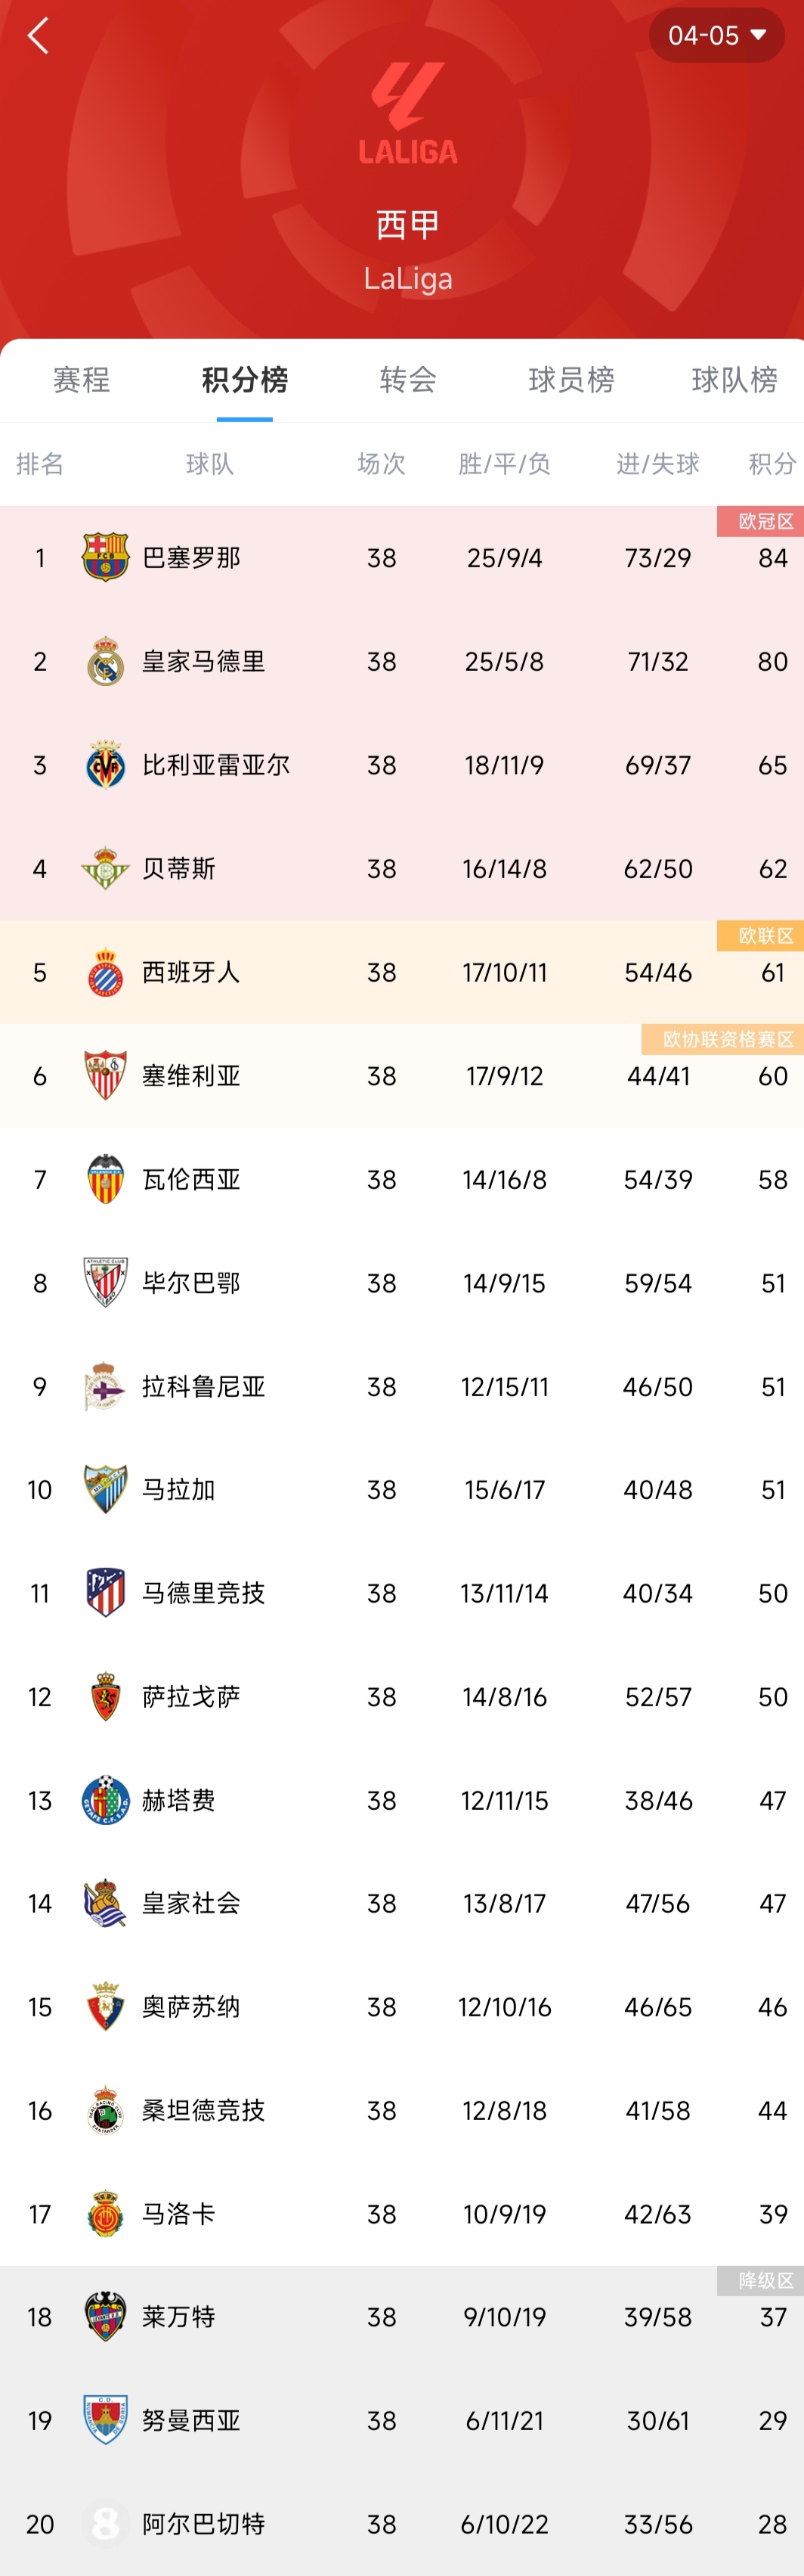Tap the Real Betis crest icon

[105, 868]
